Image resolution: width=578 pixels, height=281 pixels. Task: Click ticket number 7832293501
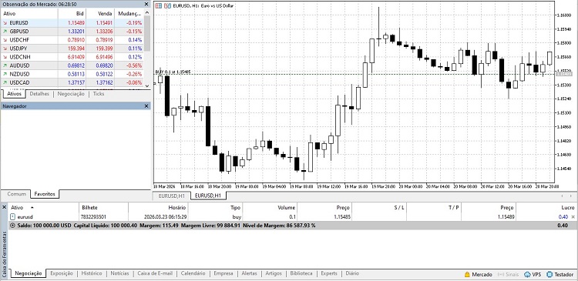(x=92, y=217)
